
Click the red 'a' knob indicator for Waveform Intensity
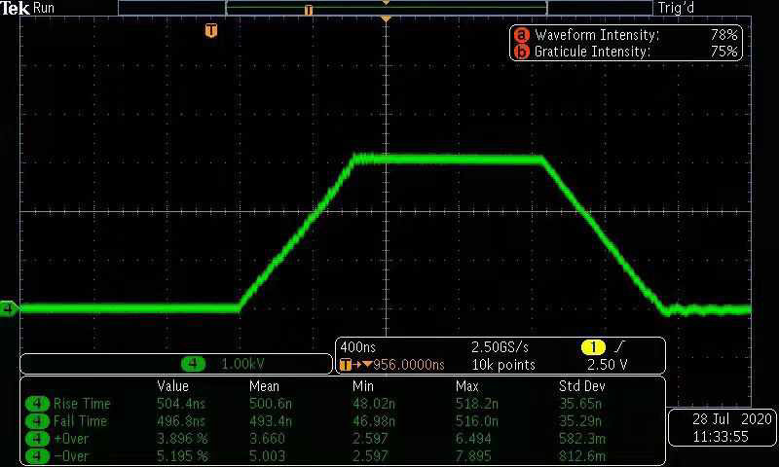521,35
